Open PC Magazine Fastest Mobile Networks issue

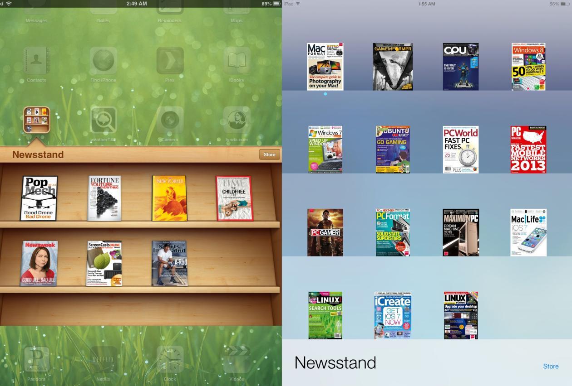click(x=528, y=150)
